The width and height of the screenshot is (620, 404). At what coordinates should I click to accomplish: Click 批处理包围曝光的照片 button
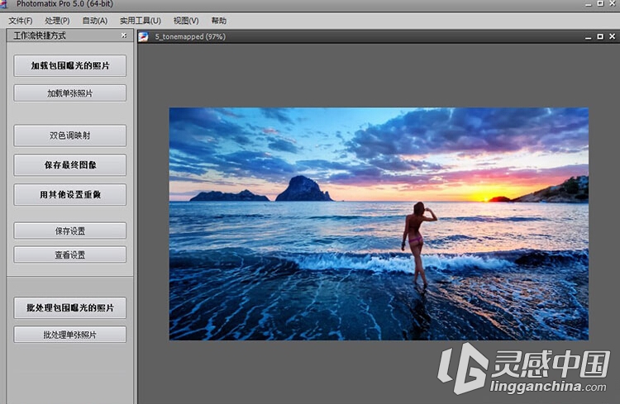pyautogui.click(x=70, y=307)
